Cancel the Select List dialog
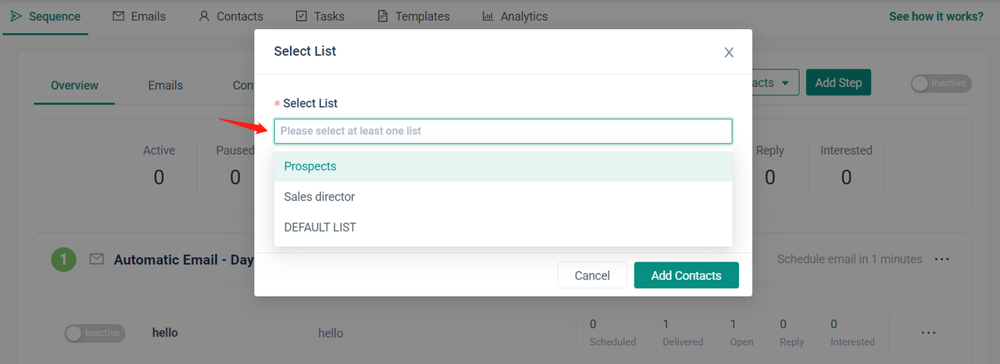Image resolution: width=1000 pixels, height=364 pixels. coord(592,275)
